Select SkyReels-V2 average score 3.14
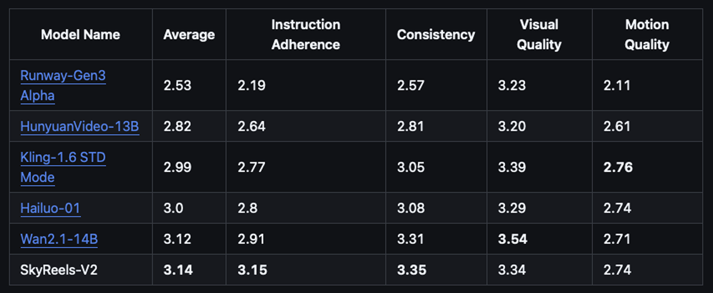 tap(178, 270)
